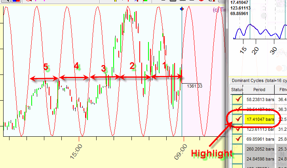Select 123.61113 in the top cycle list
287x168 pixels.
coord(241,7)
